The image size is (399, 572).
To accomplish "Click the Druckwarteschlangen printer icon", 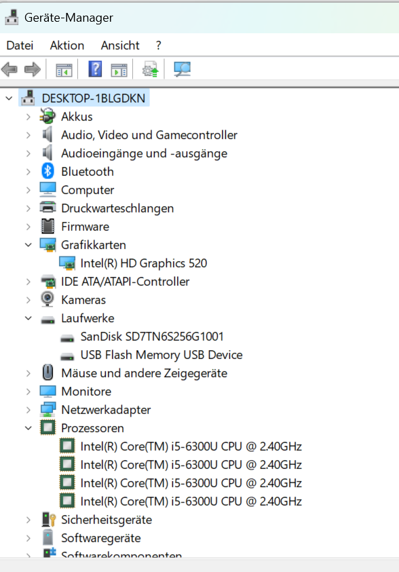I will (x=47, y=208).
